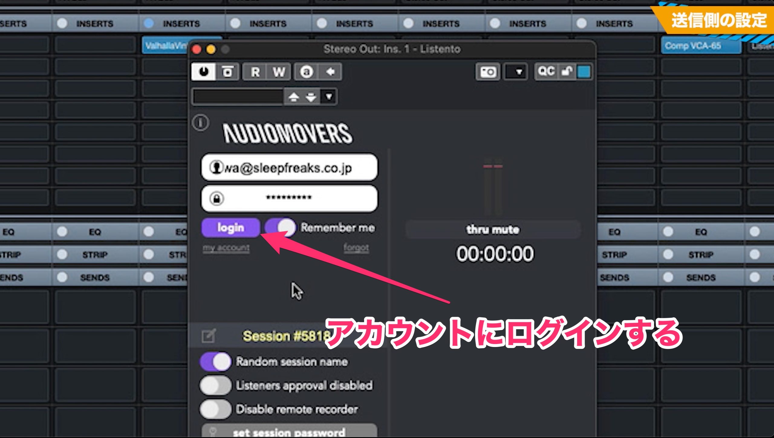The width and height of the screenshot is (774, 438).
Task: Take a plugin snapshot with camera icon
Action: (x=488, y=72)
